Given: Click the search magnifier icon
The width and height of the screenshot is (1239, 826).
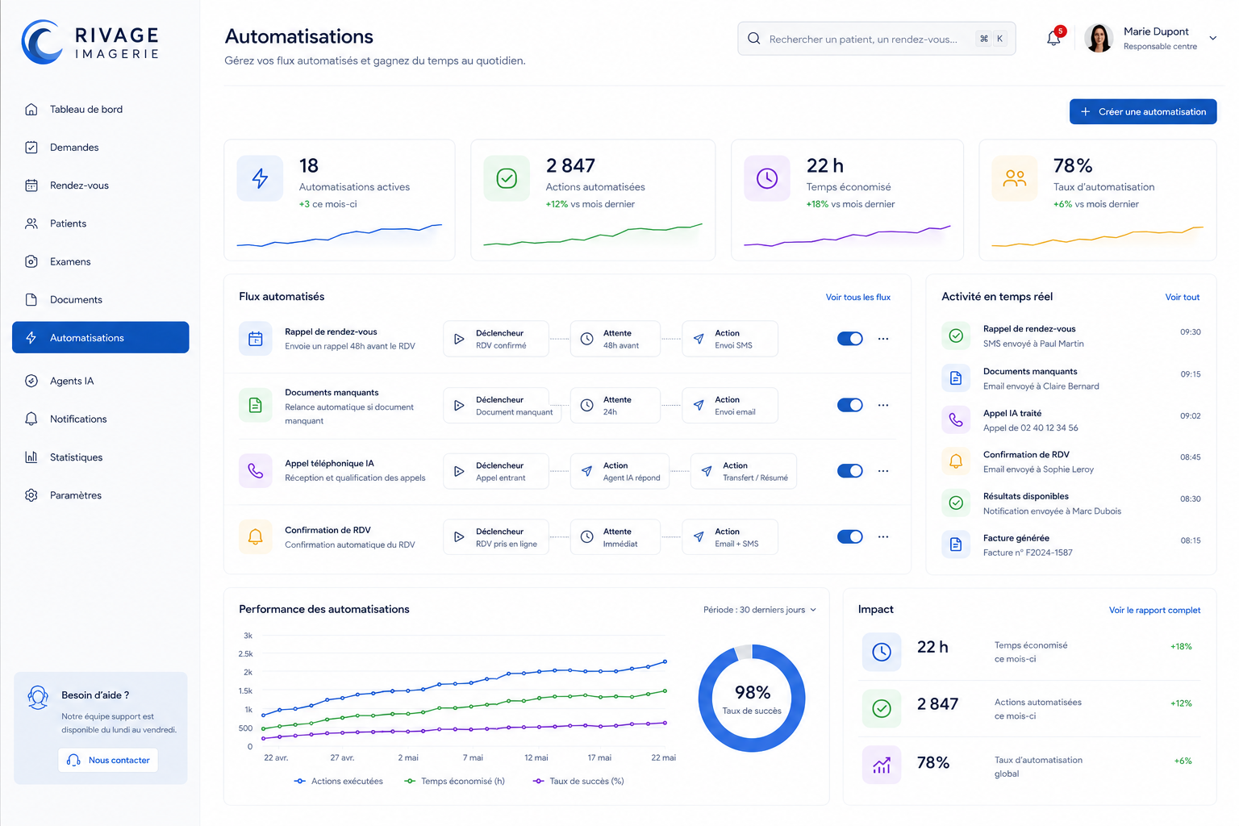Looking at the screenshot, I should [x=753, y=39].
